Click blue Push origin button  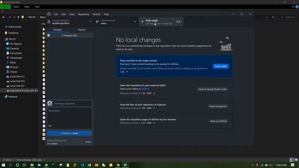click(221, 66)
